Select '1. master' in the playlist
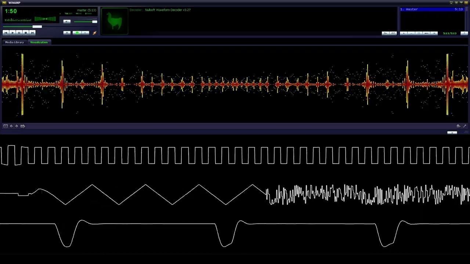The image size is (470, 264). 432,9
